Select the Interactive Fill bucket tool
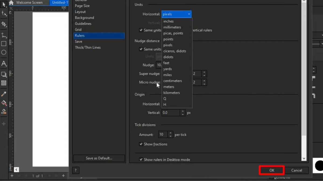This screenshot has width=323, height=181. click(4, 103)
